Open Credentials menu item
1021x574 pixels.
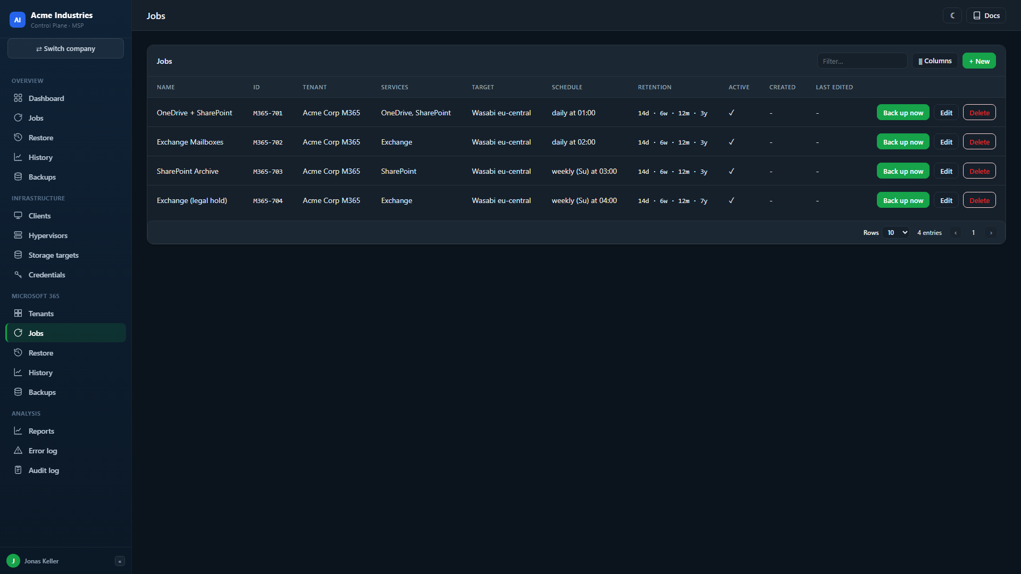point(65,275)
